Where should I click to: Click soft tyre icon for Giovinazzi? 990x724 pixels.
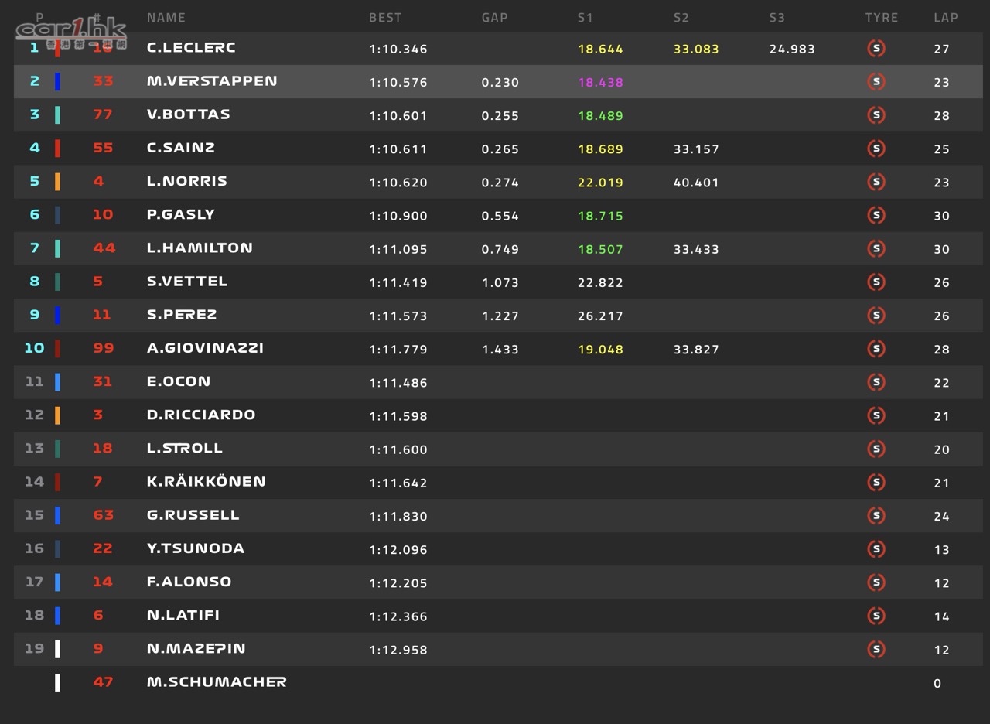(876, 348)
